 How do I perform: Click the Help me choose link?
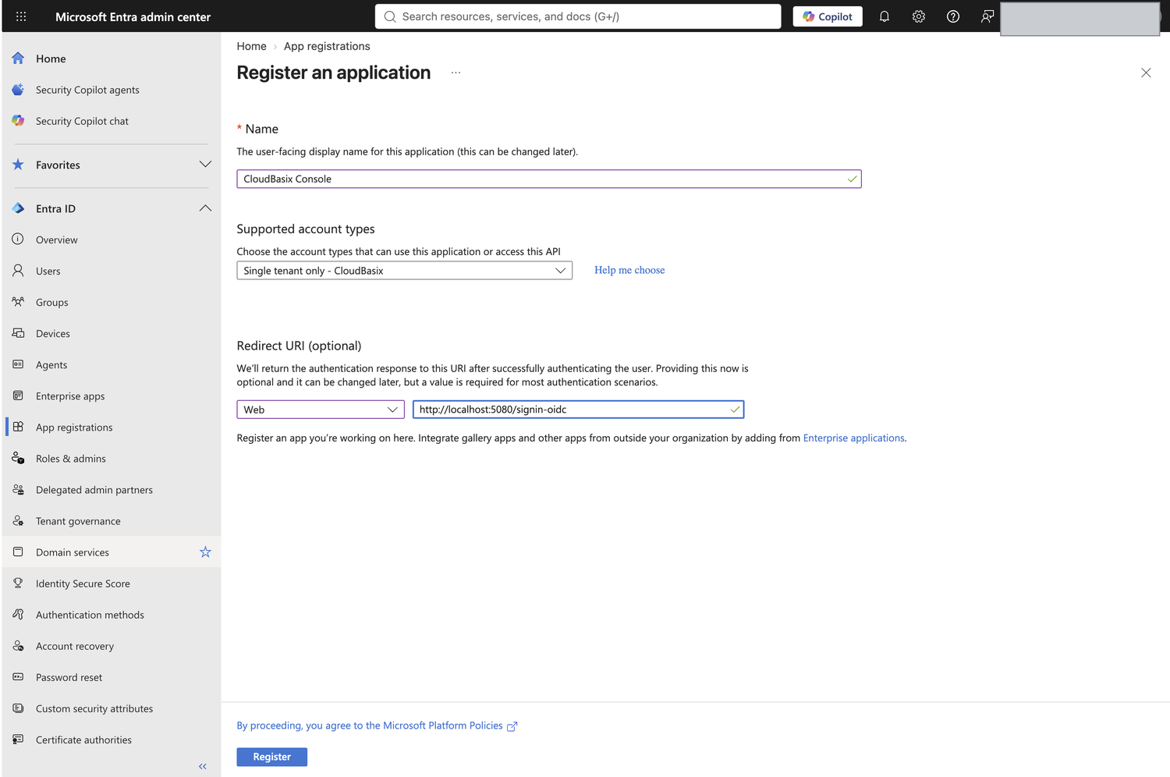click(629, 270)
